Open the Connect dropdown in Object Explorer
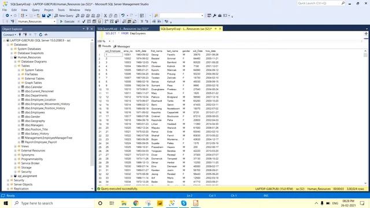The image size is (370, 208). point(10,35)
